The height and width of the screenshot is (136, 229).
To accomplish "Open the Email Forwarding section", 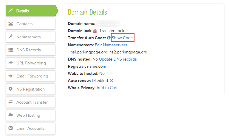I will tap(32, 76).
